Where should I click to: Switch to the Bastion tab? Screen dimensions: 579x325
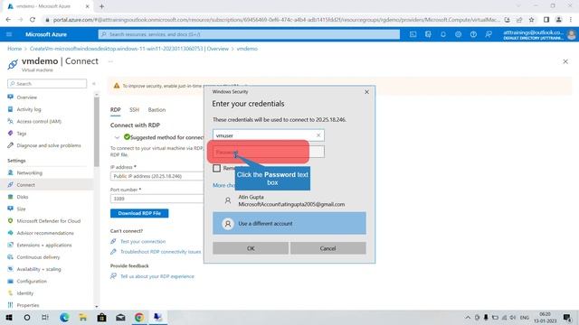point(157,110)
